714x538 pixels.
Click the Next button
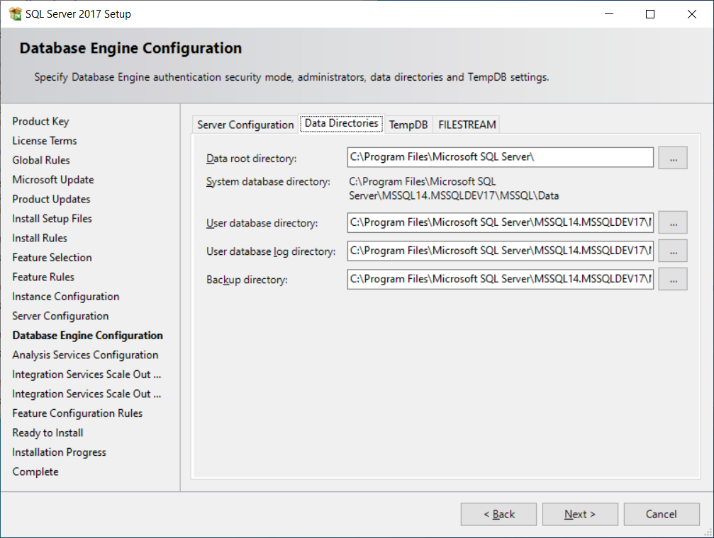580,515
